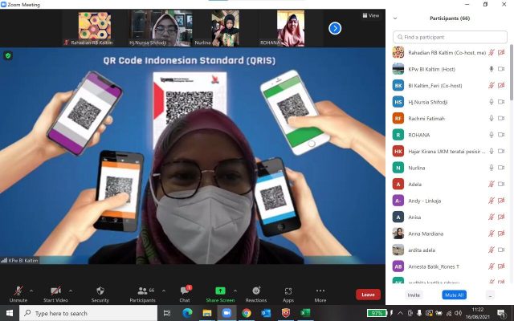Viewport: 514px width, 321px height.
Task: Leave the meeting
Action: tap(368, 295)
